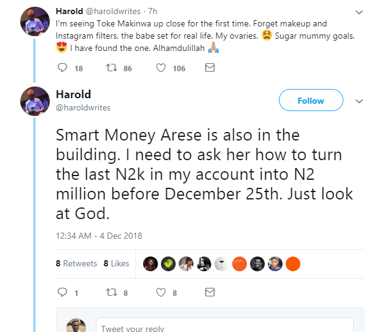Click the first liker's avatar thumbnail

[150, 263]
